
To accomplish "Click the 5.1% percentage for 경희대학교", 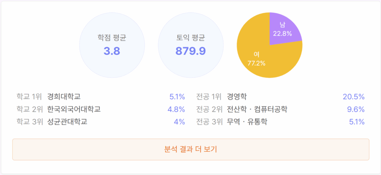I will point(177,97).
